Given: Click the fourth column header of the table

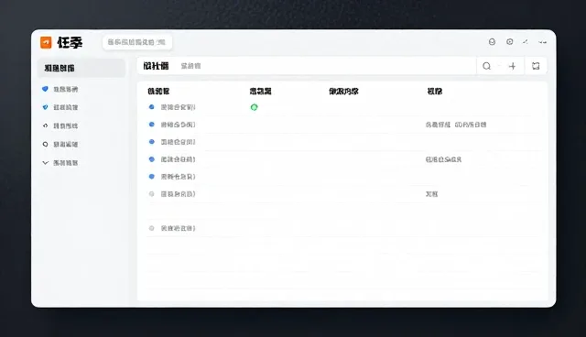Looking at the screenshot, I should coord(435,92).
